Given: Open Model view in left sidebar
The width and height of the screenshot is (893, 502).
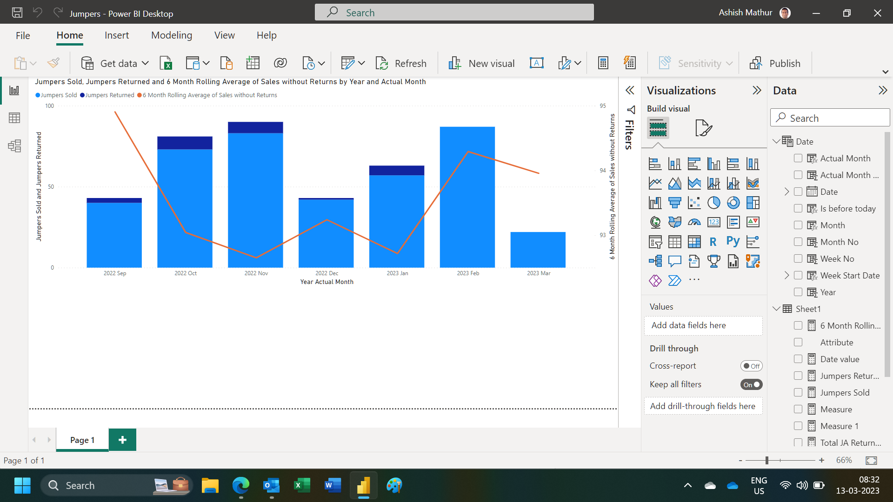Looking at the screenshot, I should [x=14, y=146].
